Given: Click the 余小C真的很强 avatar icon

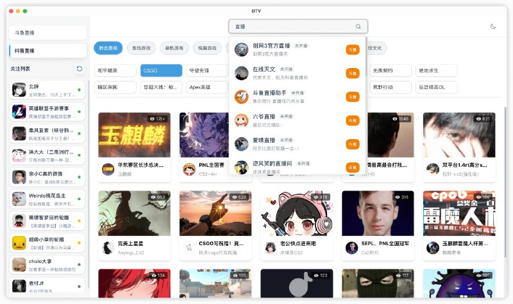Looking at the screenshot, I should point(19,178).
